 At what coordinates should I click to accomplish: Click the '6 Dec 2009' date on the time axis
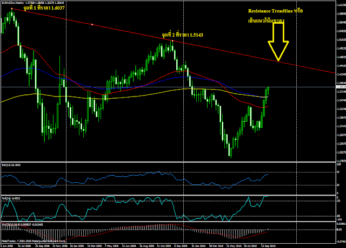click(181, 246)
